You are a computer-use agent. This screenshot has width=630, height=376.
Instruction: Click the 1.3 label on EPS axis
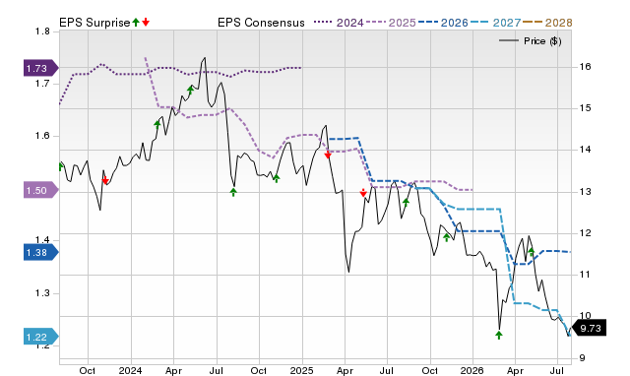pyautogui.click(x=42, y=293)
